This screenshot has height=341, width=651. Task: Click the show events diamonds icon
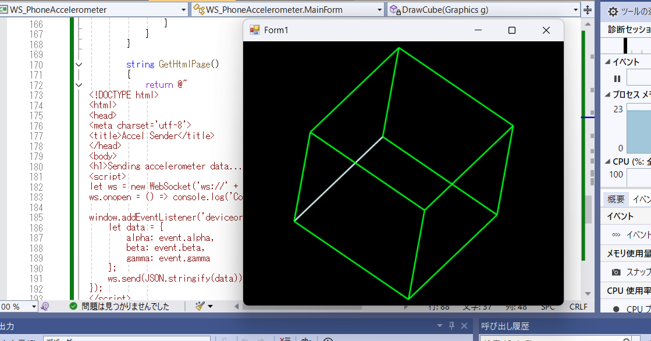pyautogui.click(x=616, y=235)
